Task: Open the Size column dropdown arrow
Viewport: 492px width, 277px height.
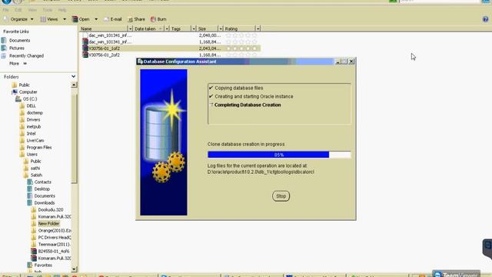Action: [221, 28]
